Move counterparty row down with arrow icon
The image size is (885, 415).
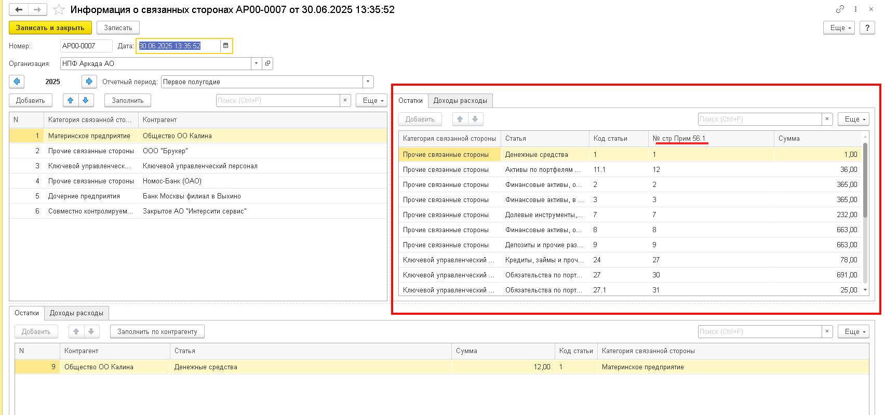86,100
